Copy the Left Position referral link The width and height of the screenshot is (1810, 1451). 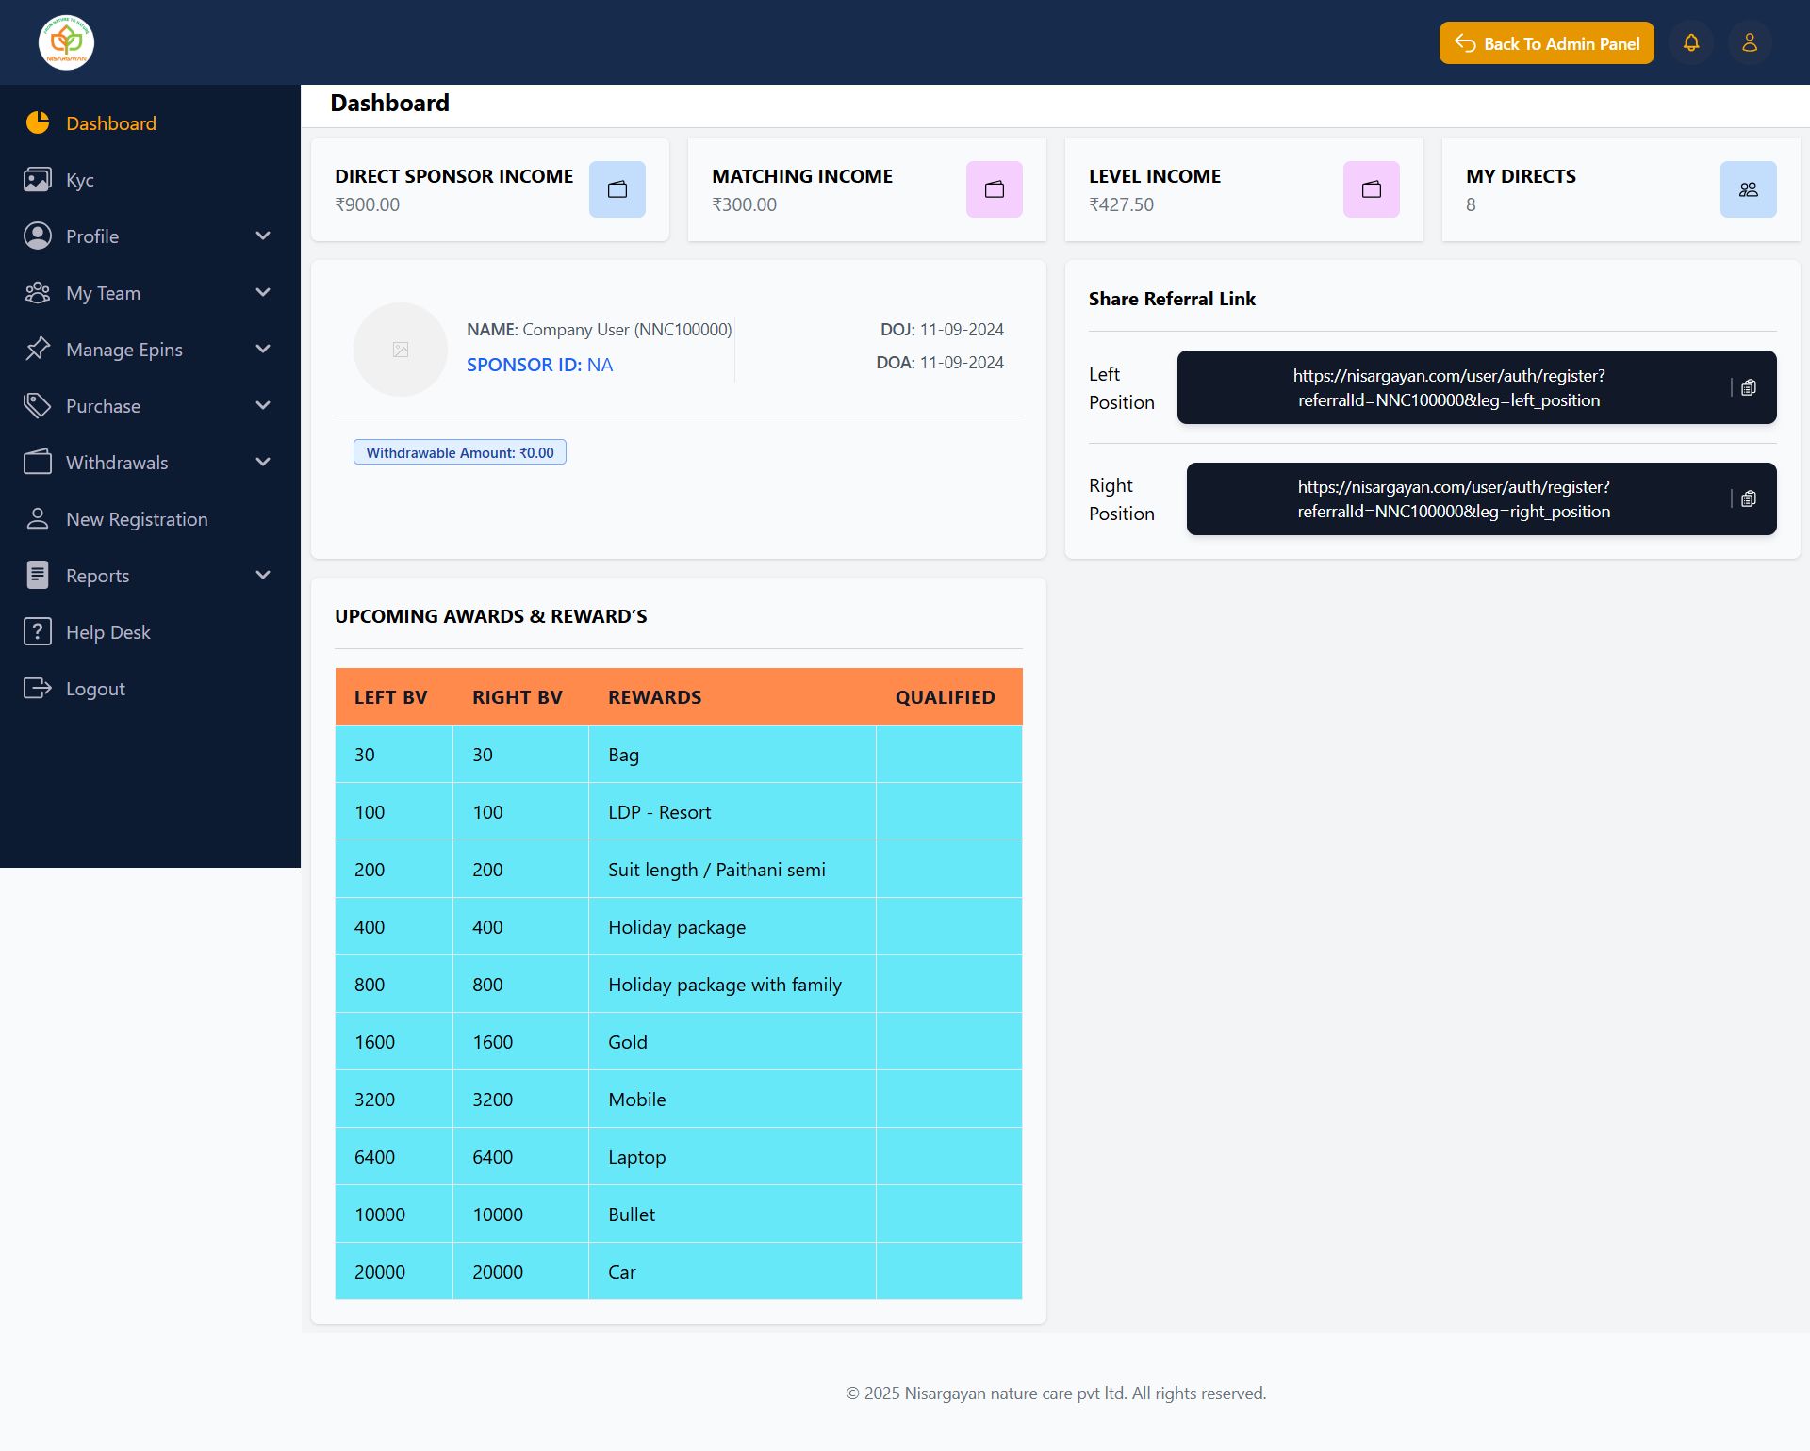click(x=1749, y=388)
